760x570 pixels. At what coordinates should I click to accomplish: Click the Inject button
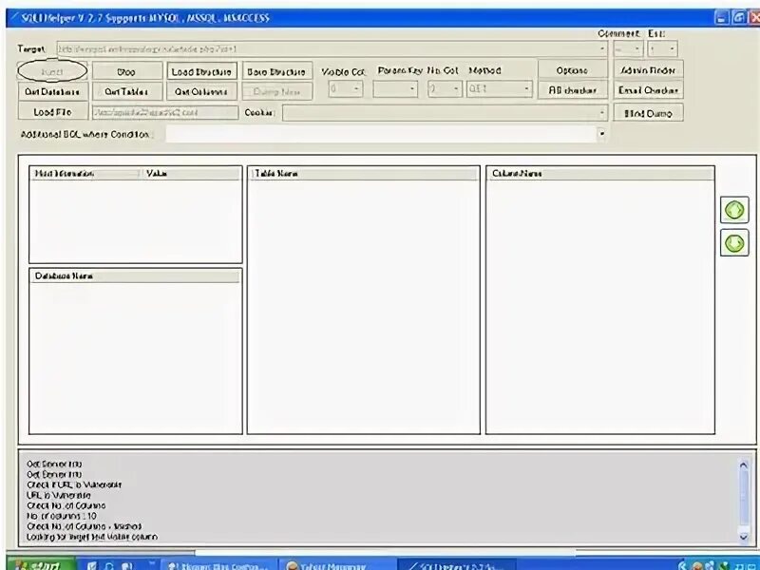(x=52, y=71)
